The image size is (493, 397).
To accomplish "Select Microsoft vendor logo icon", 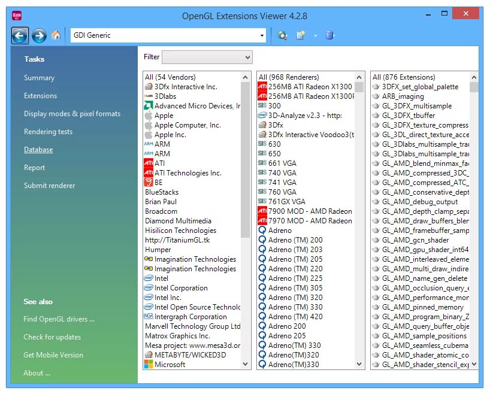I will pos(149,364).
